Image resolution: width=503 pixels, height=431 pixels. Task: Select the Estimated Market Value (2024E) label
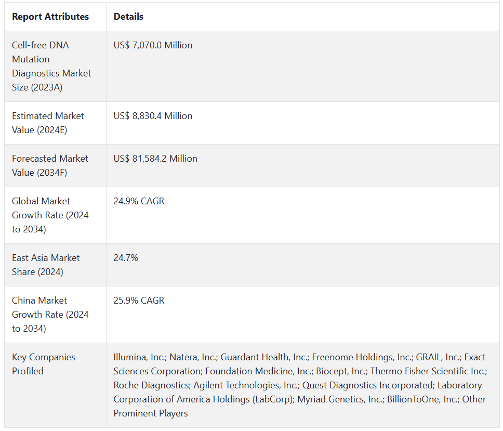tap(48, 123)
